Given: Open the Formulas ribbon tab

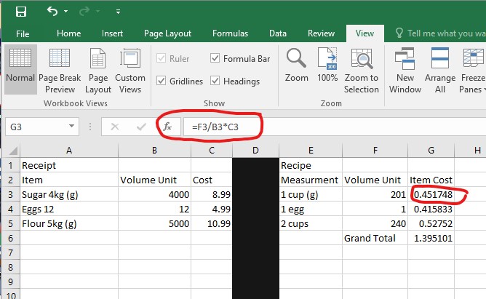Looking at the screenshot, I should point(230,33).
